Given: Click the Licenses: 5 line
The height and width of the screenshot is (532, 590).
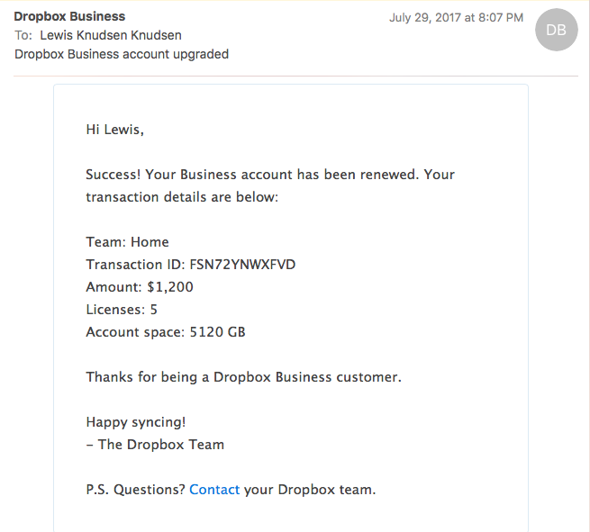Looking at the screenshot, I should (x=122, y=310).
